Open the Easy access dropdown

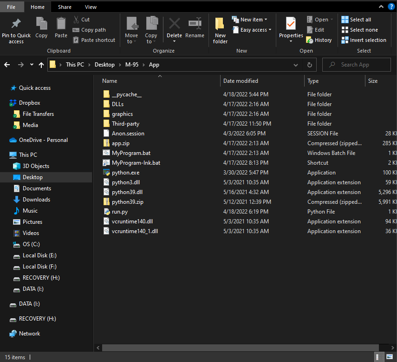pyautogui.click(x=252, y=30)
